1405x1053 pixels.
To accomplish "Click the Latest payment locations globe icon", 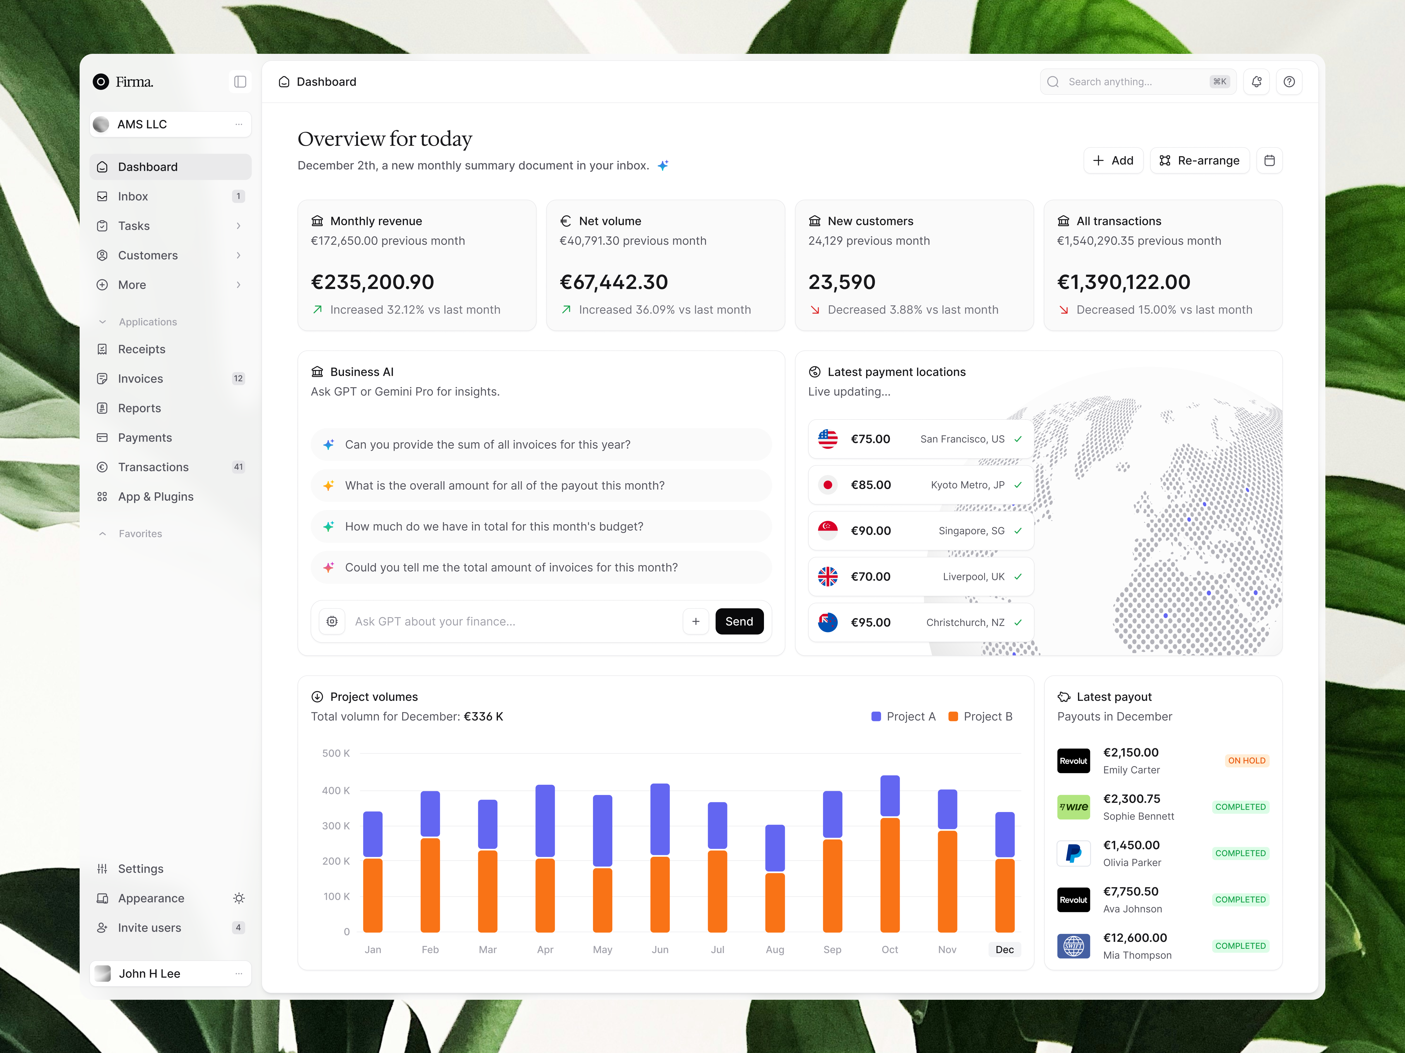I will pyautogui.click(x=814, y=372).
